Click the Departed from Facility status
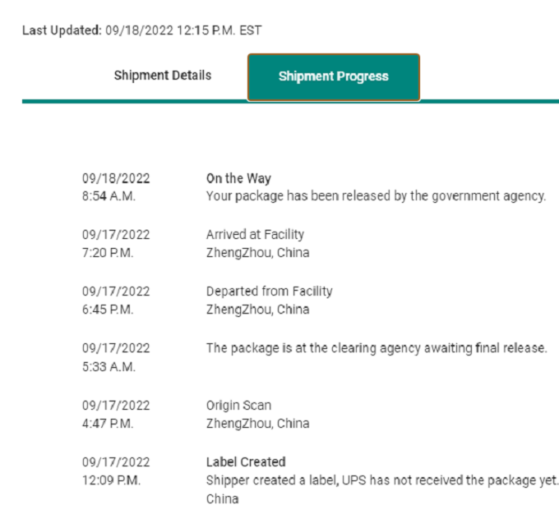Screen dimensions: 559x528 point(269,292)
